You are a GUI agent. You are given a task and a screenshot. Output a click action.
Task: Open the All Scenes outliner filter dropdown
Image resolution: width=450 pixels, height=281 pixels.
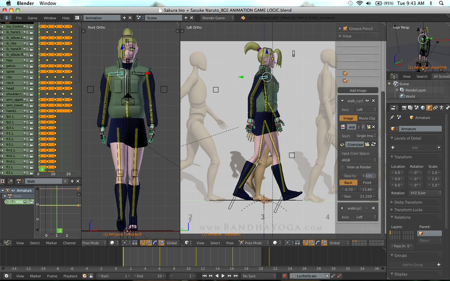(x=440, y=76)
